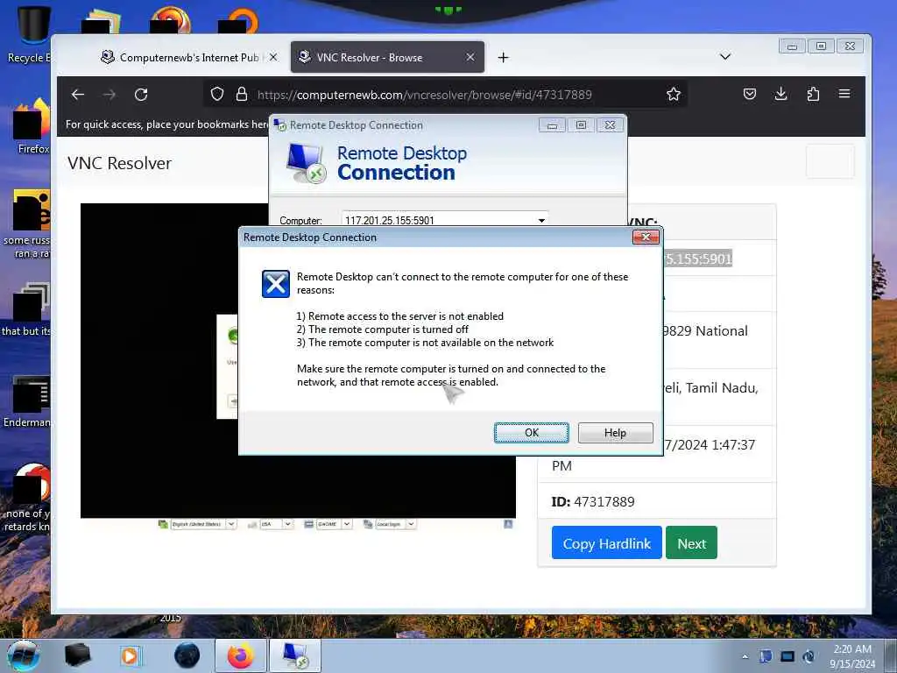This screenshot has height=673, width=897.
Task: Open the Firefox hamburger menu
Action: tap(844, 95)
